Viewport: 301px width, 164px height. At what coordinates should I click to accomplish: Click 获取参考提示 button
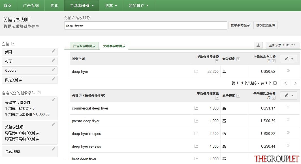(x=240, y=25)
